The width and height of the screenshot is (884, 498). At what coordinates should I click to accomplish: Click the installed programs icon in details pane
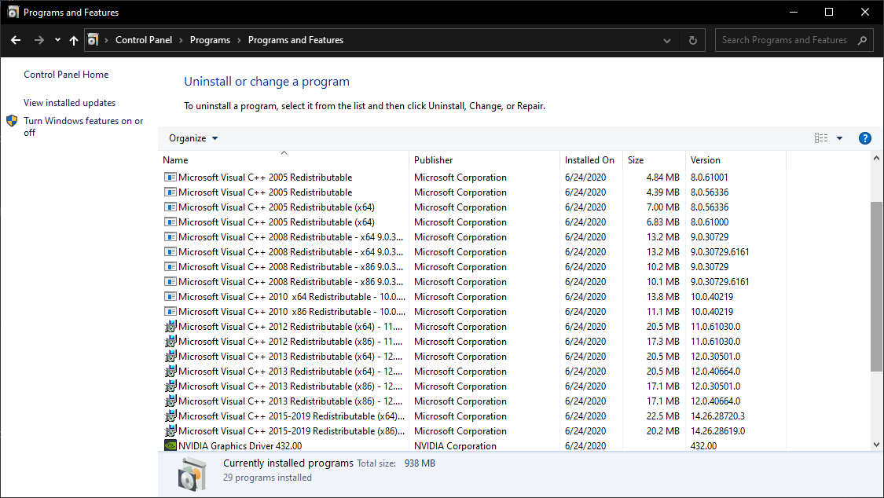(193, 474)
